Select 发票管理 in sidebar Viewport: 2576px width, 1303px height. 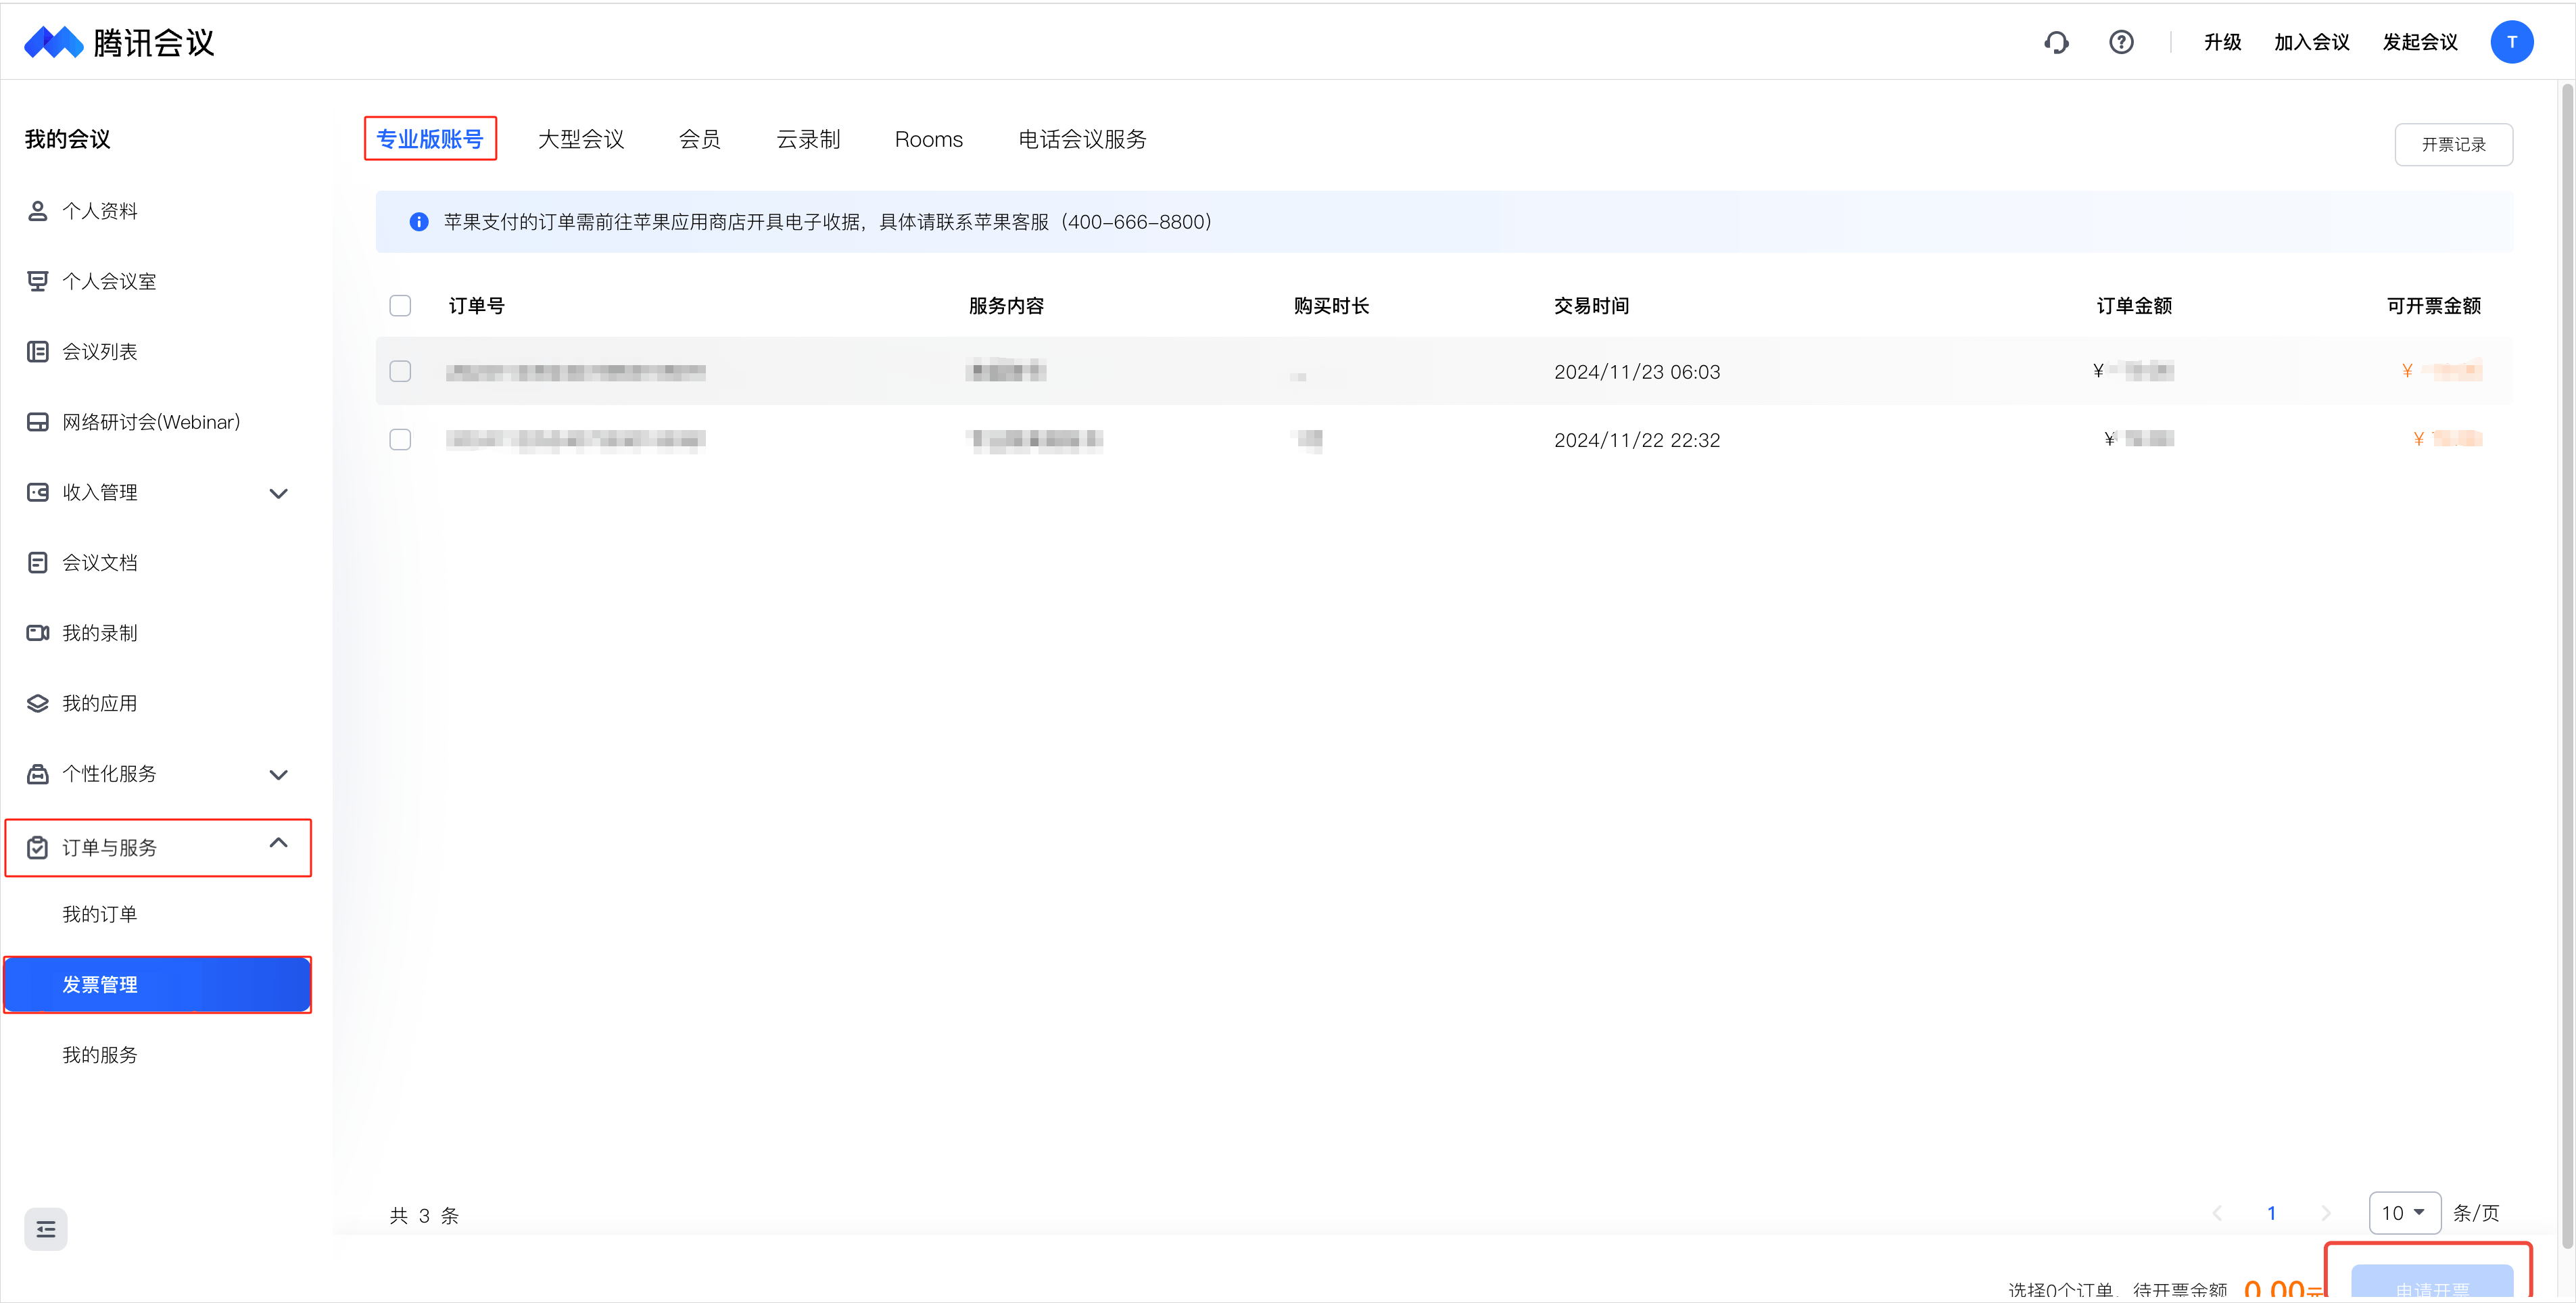point(158,985)
